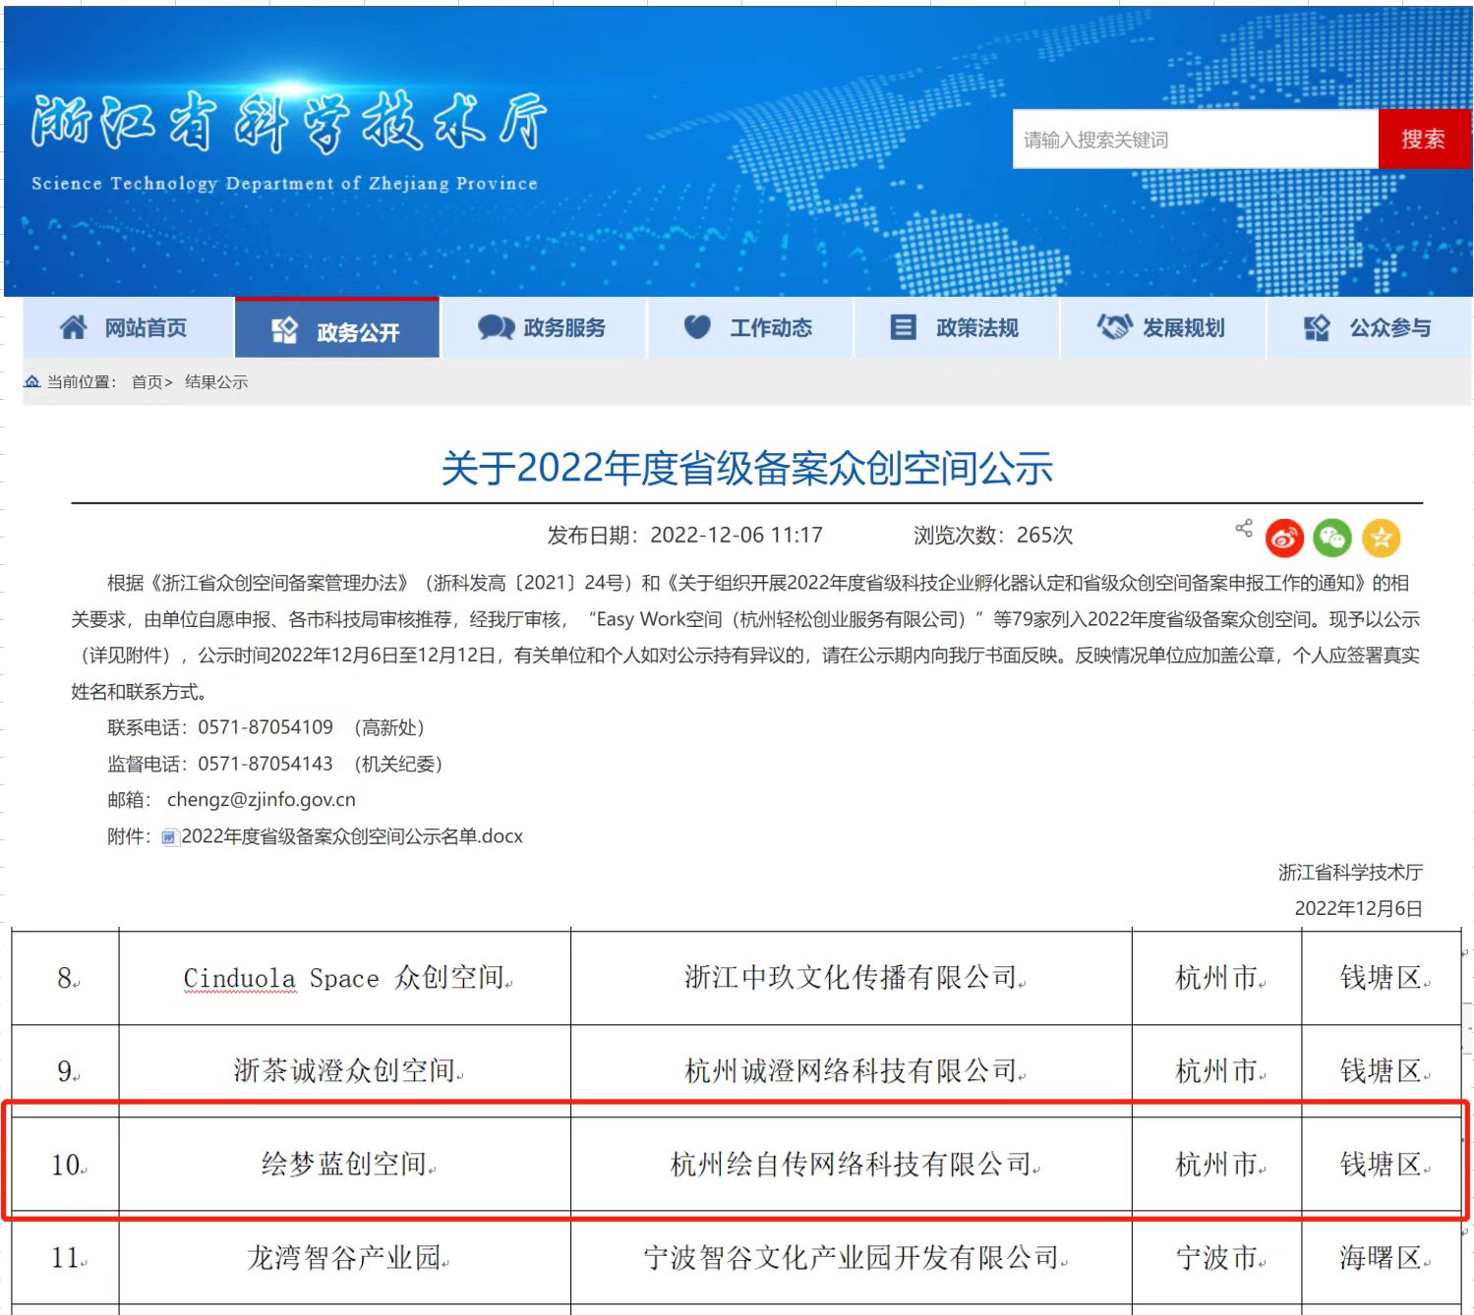Image resolution: width=1474 pixels, height=1315 pixels.
Task: Click the handshake icon for 发展规划
Action: (x=1114, y=327)
